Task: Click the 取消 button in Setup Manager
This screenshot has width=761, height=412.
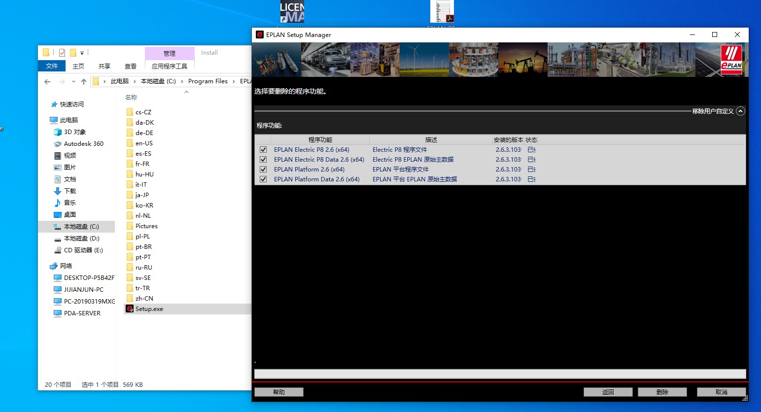Action: click(722, 392)
